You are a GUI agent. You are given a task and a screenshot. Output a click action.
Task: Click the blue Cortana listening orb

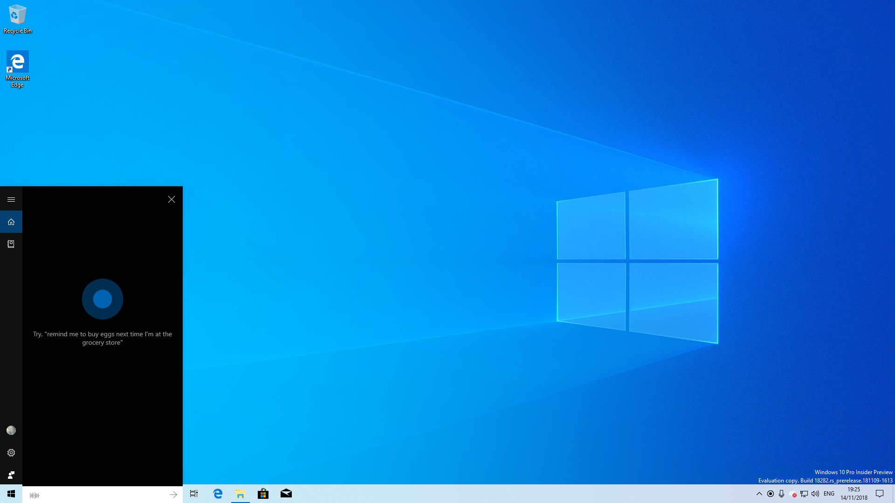pos(102,299)
